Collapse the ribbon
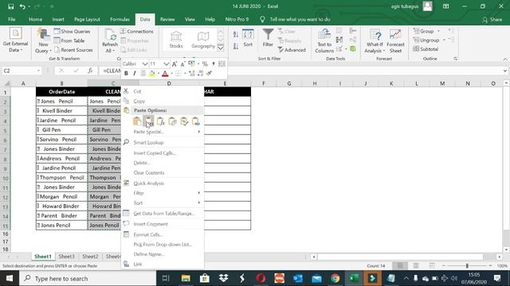Viewport: 510px width, 286px height. [x=505, y=59]
